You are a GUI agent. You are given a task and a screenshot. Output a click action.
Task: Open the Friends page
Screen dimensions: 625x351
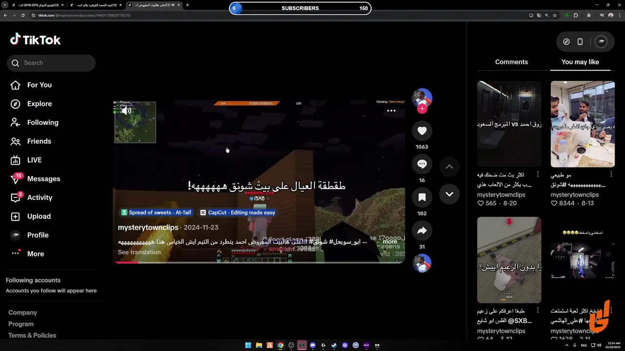31,141
